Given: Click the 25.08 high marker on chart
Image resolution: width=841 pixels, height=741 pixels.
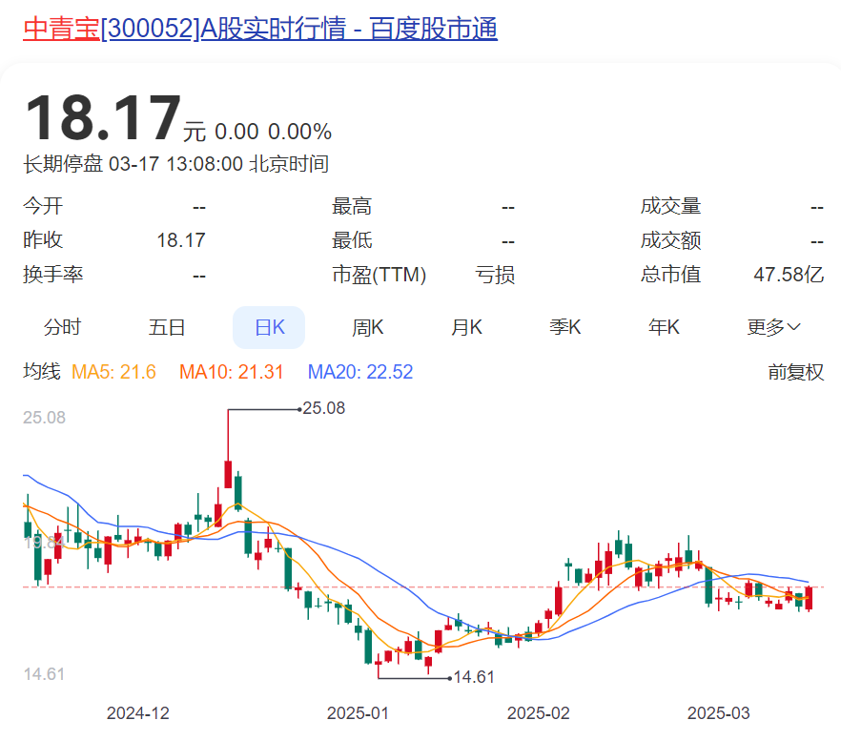Looking at the screenshot, I should [x=324, y=408].
